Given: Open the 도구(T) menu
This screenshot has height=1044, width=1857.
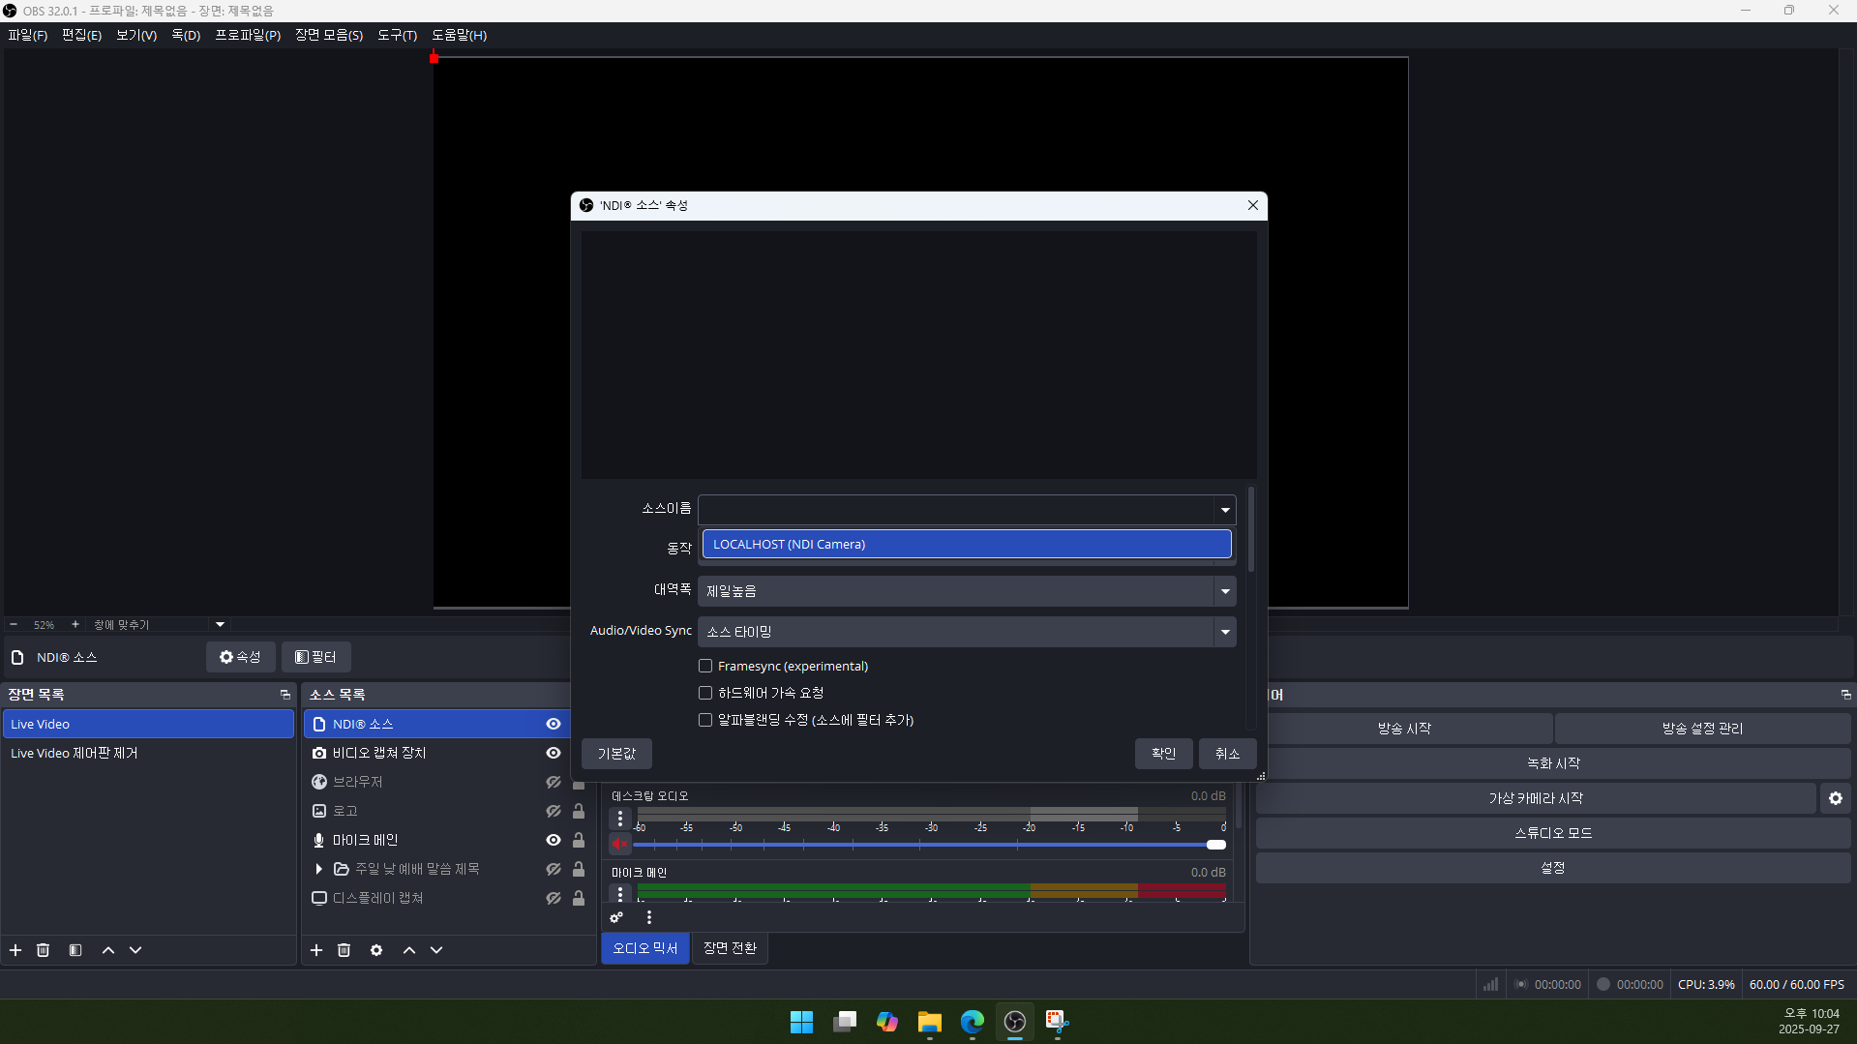Looking at the screenshot, I should 397,35.
